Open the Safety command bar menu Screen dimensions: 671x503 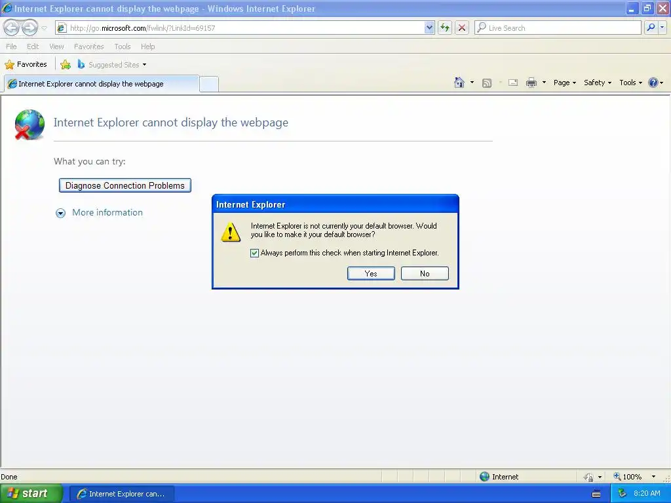click(x=598, y=83)
